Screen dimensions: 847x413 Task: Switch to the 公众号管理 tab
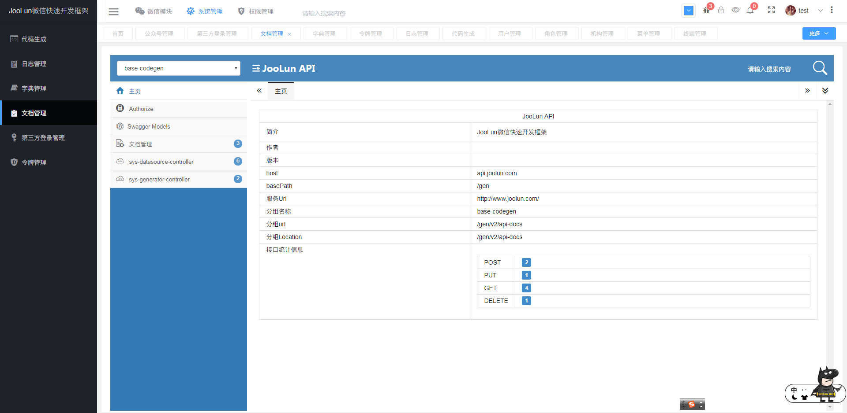click(x=159, y=33)
